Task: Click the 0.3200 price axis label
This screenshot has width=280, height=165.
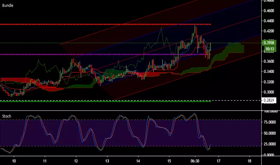Action: (269, 82)
